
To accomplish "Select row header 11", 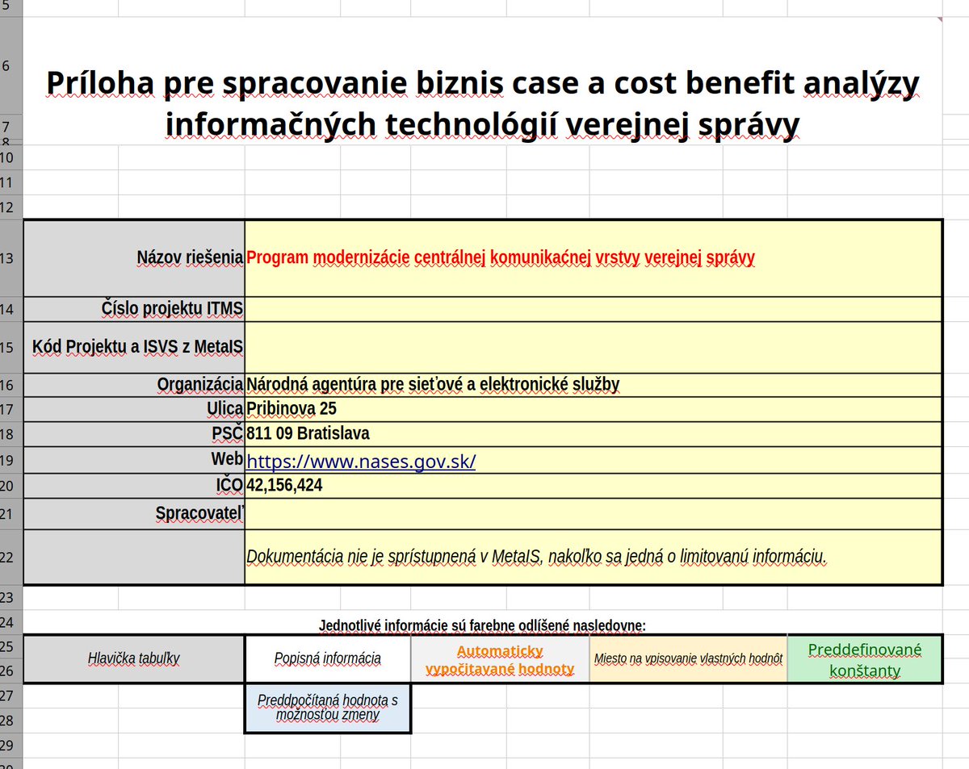I will [11, 182].
